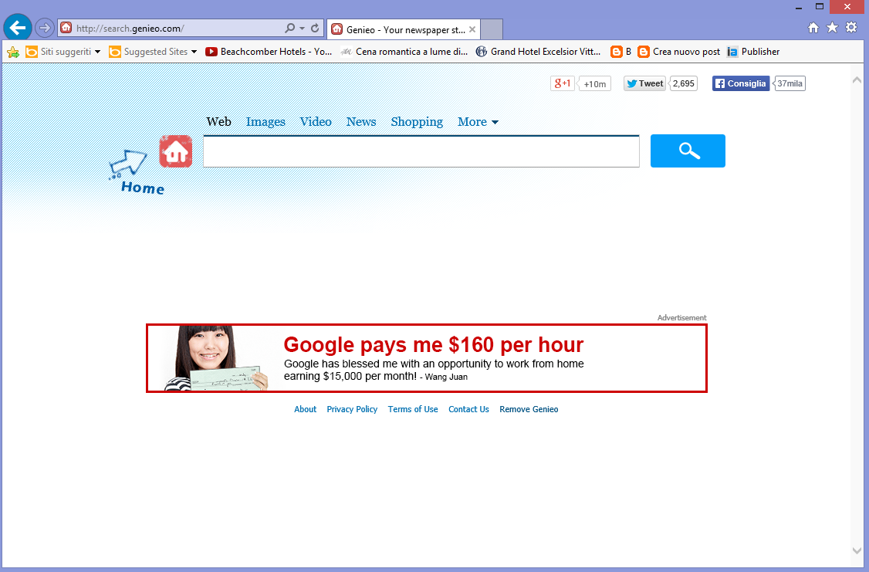This screenshot has width=869, height=572.
Task: Open the Tools gear menu
Action: click(x=851, y=27)
